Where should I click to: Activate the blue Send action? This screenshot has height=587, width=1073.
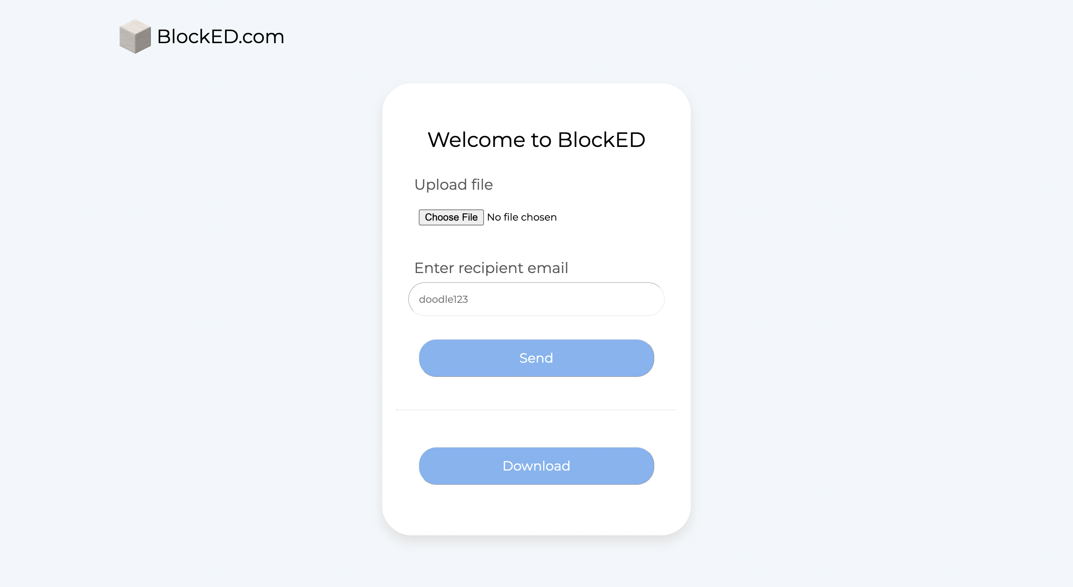tap(536, 358)
